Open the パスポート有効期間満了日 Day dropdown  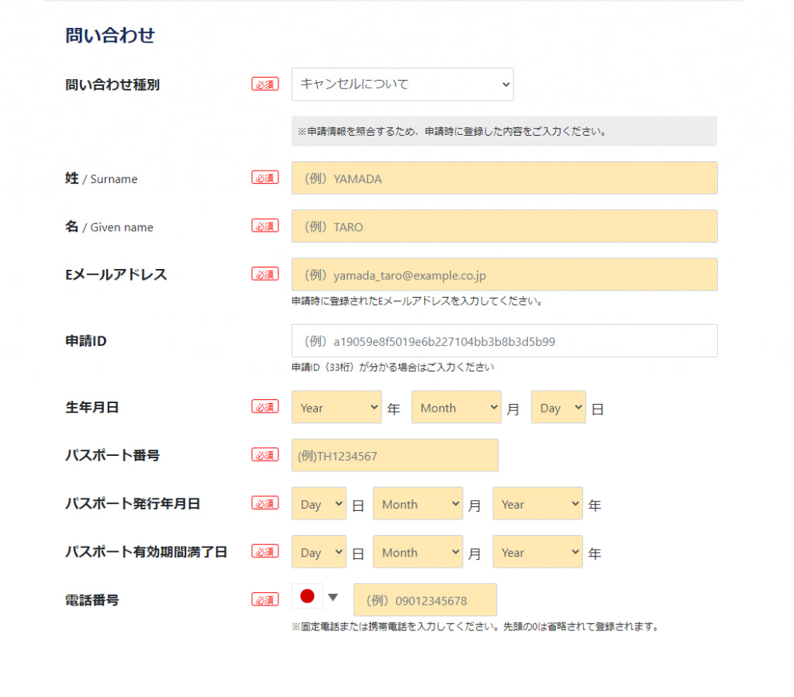coord(319,551)
